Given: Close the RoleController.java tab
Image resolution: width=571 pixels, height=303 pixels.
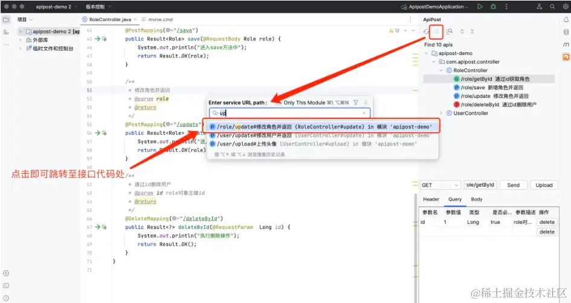Looking at the screenshot, I should [x=135, y=19].
